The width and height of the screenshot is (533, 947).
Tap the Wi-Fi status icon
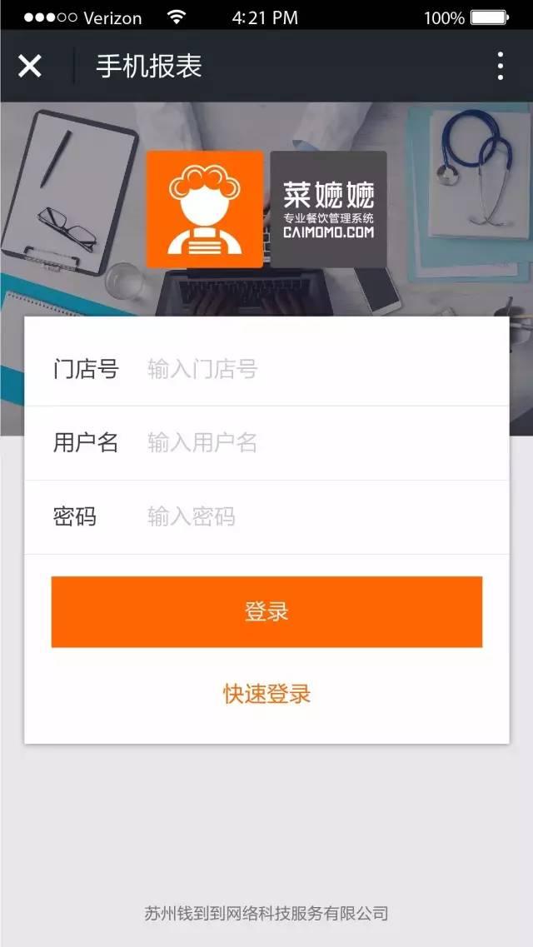[177, 17]
